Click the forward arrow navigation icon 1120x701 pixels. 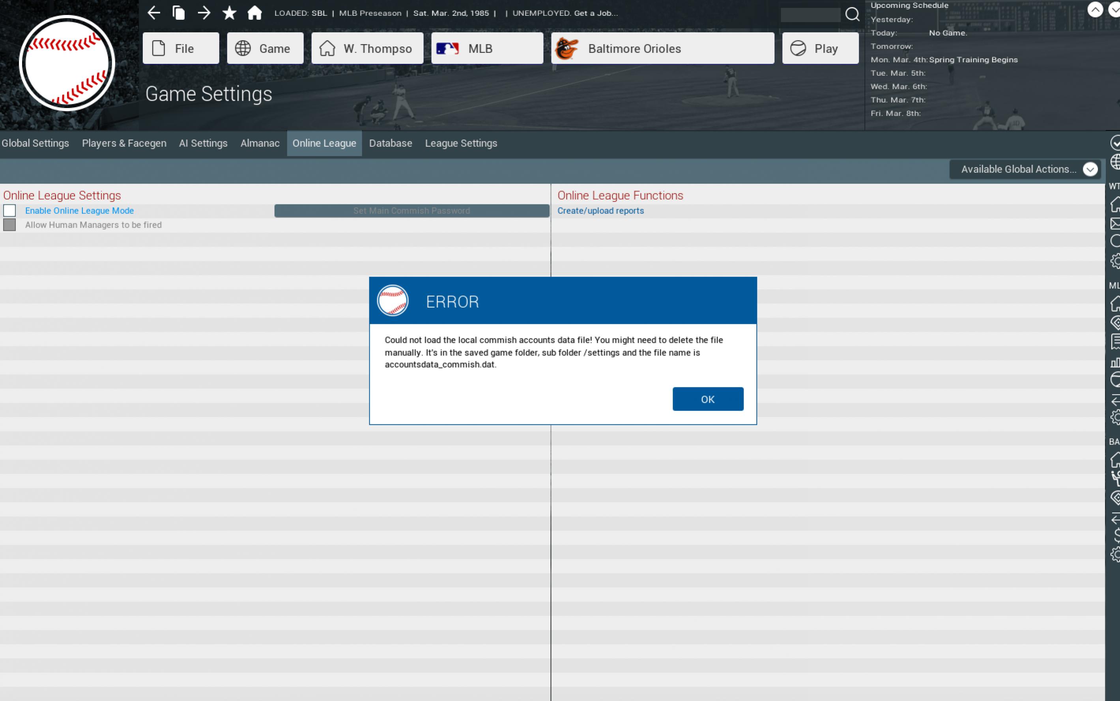pyautogui.click(x=204, y=13)
